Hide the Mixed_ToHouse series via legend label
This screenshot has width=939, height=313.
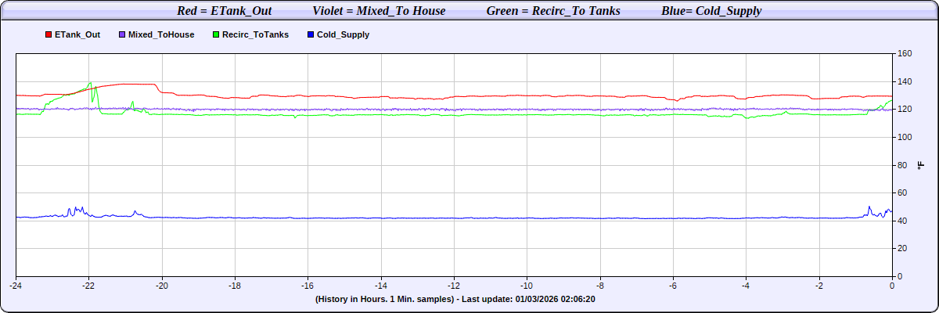[x=161, y=35]
